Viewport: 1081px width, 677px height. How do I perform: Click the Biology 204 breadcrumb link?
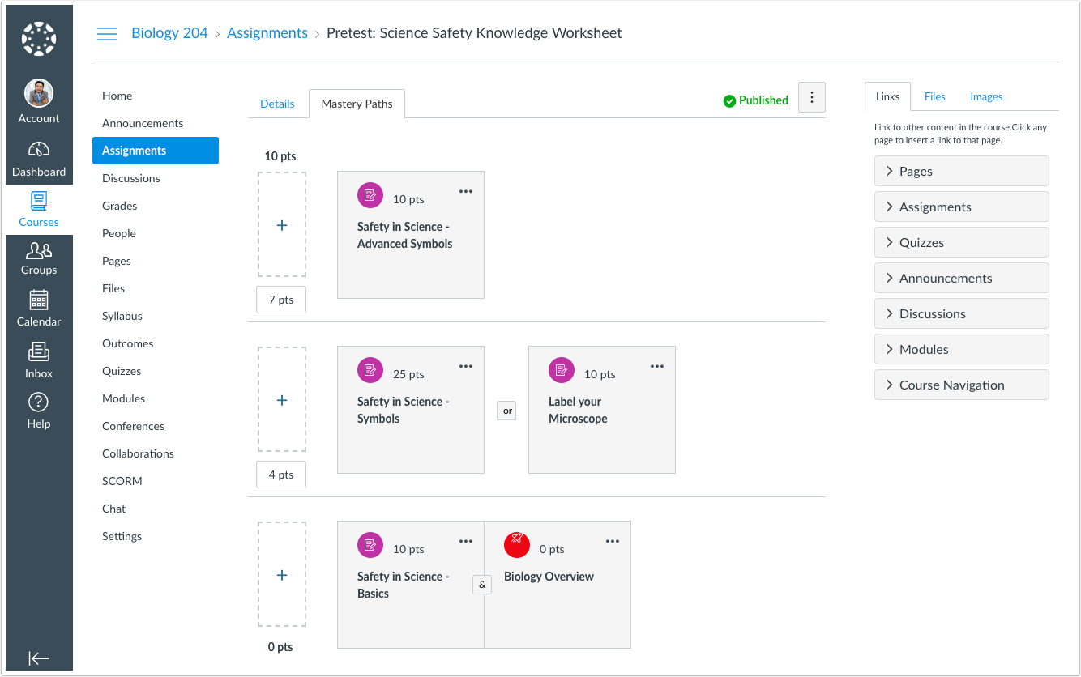tap(169, 33)
